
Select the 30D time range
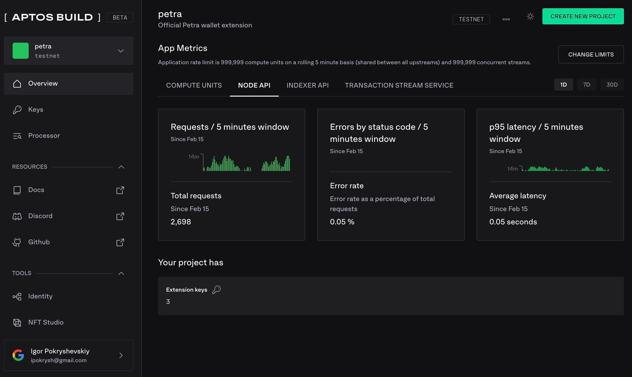coord(612,85)
